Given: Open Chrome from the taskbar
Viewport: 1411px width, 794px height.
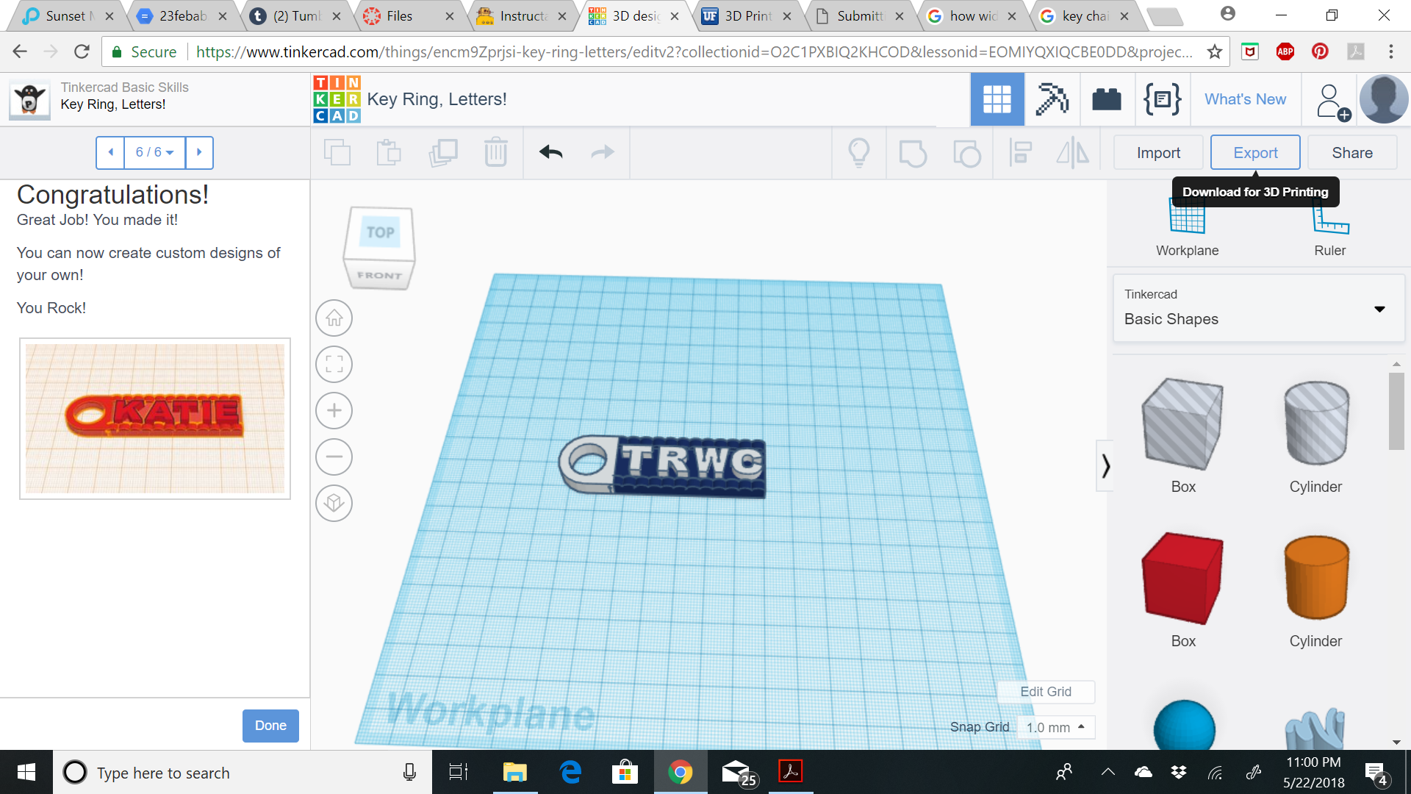Looking at the screenshot, I should [x=680, y=773].
